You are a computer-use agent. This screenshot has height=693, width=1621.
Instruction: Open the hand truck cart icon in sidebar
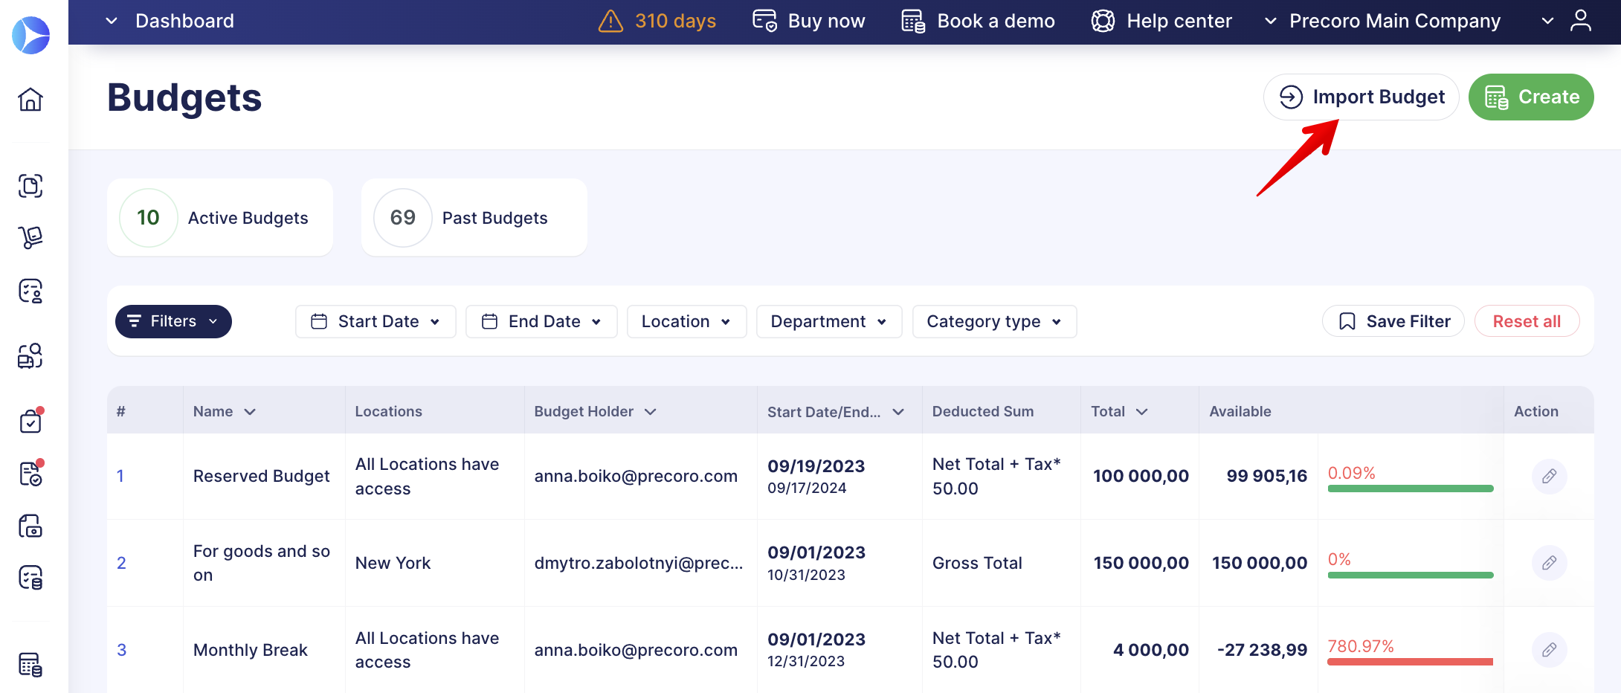30,238
